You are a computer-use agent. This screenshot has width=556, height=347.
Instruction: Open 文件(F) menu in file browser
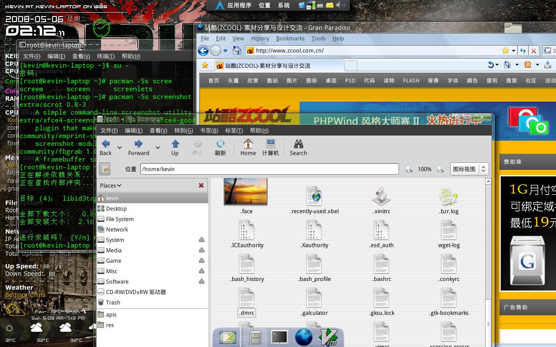109,130
